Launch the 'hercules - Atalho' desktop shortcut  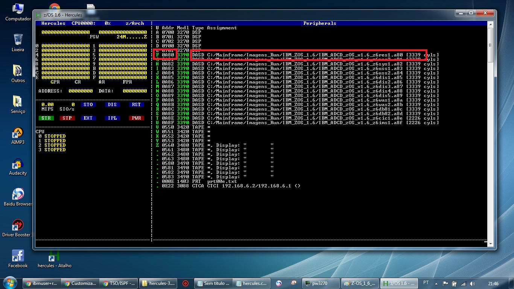(x=55, y=259)
